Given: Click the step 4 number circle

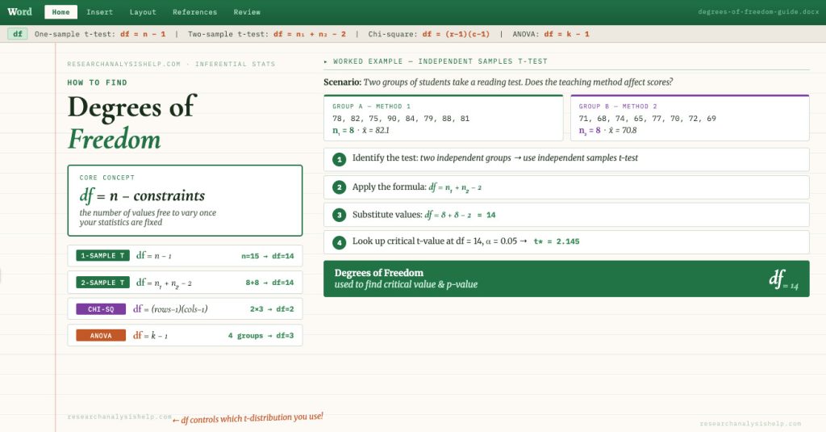Looking at the screenshot, I should click(x=340, y=242).
